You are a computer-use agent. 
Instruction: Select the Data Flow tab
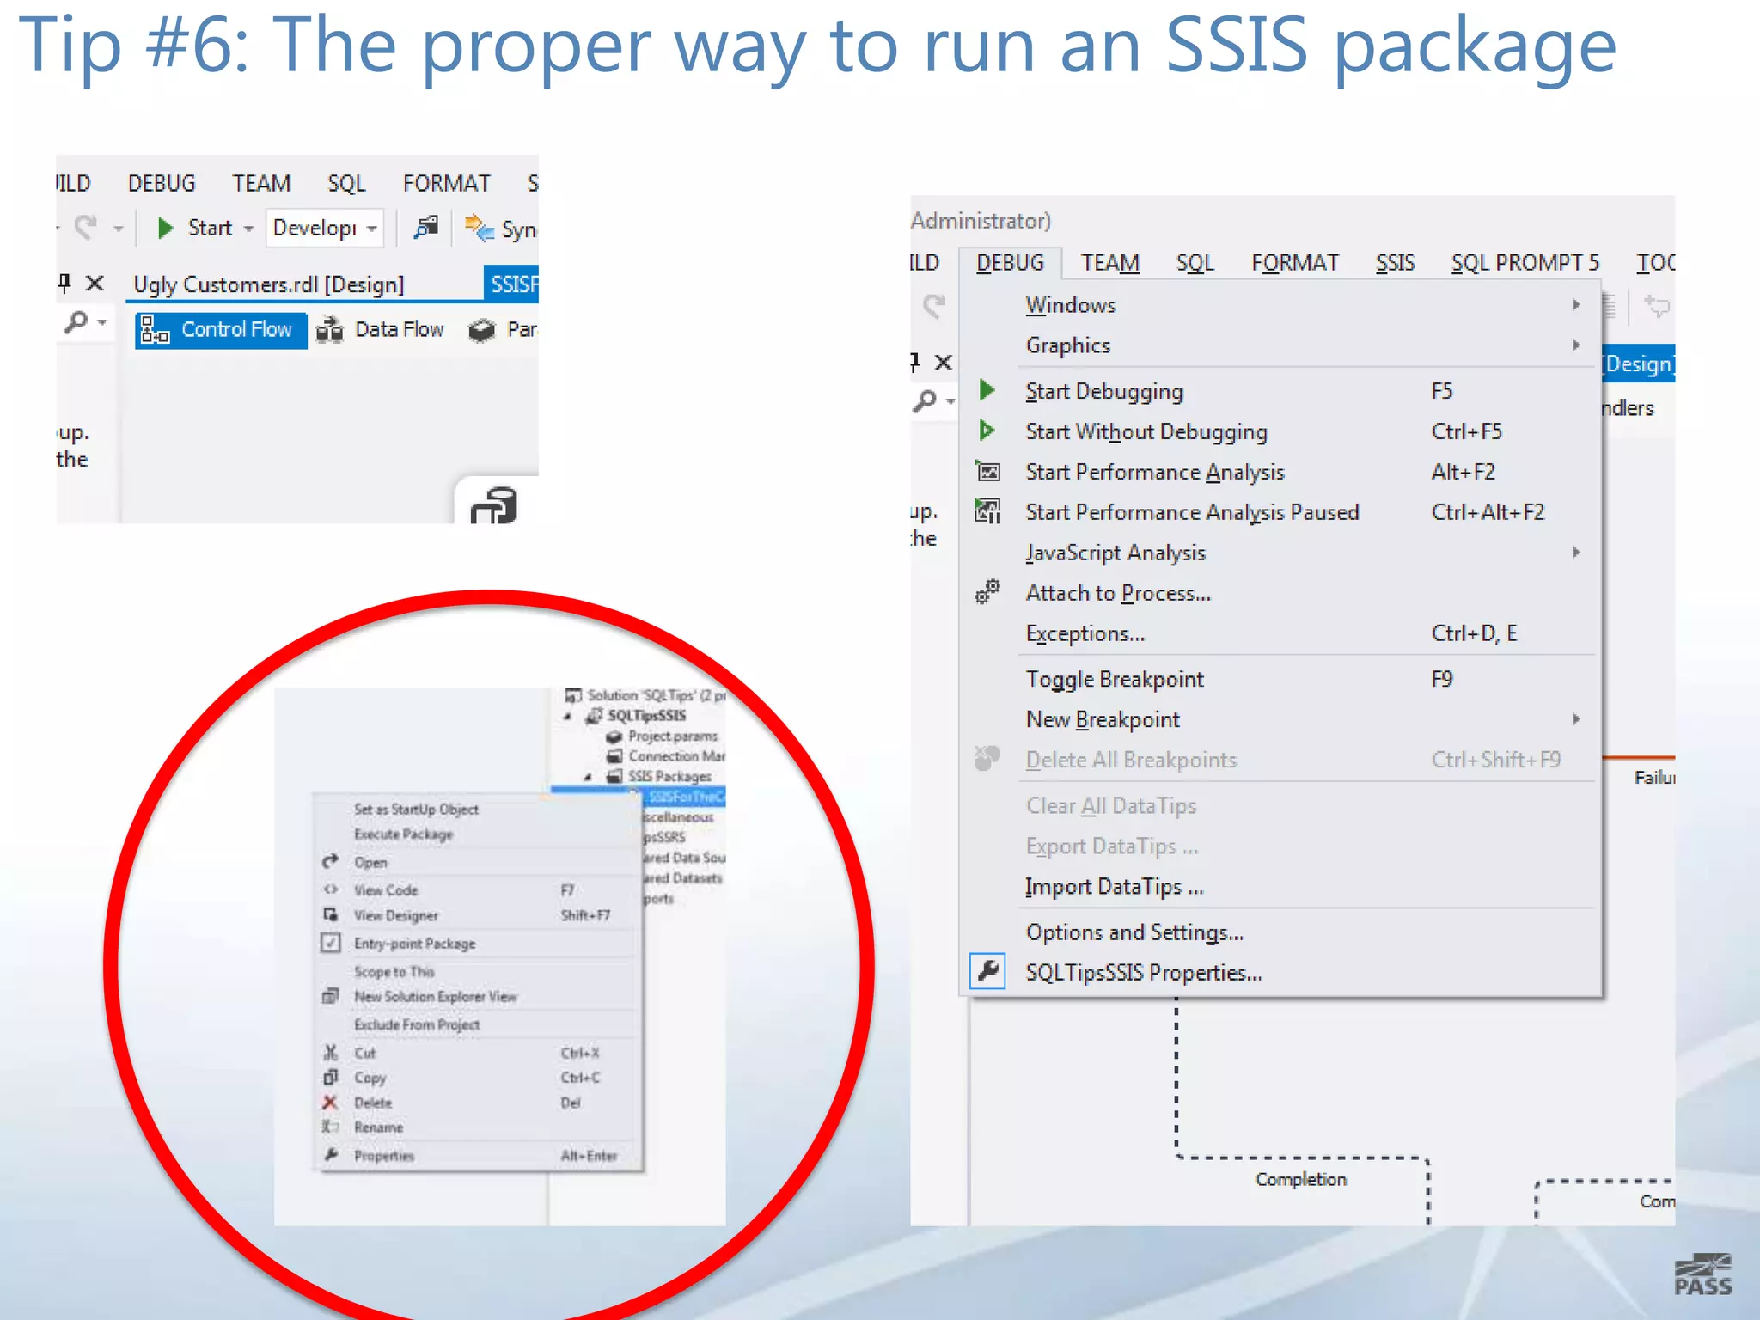pyautogui.click(x=380, y=329)
